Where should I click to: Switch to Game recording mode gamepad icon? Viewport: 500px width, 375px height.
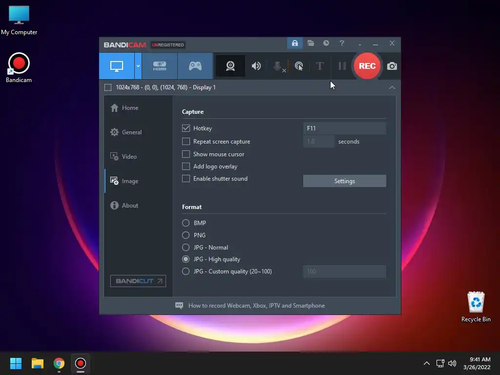[195, 66]
